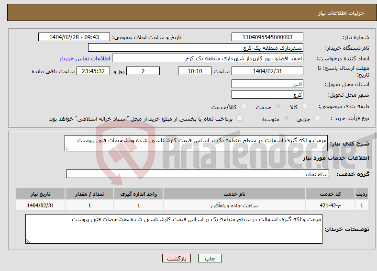
Task: Click the resize handle of شرح کلی نیاز textarea
Action: tap(67, 149)
